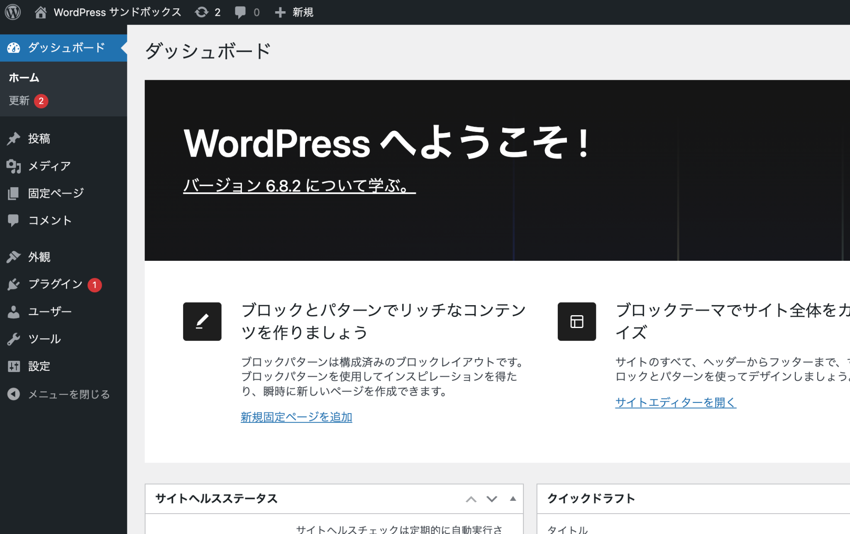The image size is (850, 534).
Task: Open updates via the circular arrows icon
Action: click(x=202, y=12)
